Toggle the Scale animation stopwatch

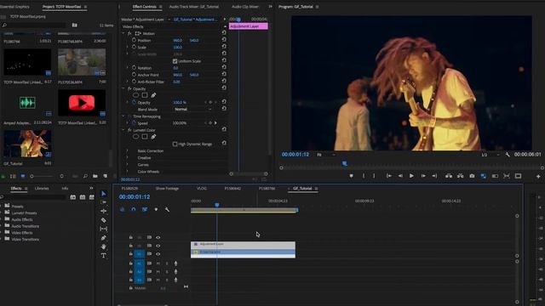[x=134, y=47]
